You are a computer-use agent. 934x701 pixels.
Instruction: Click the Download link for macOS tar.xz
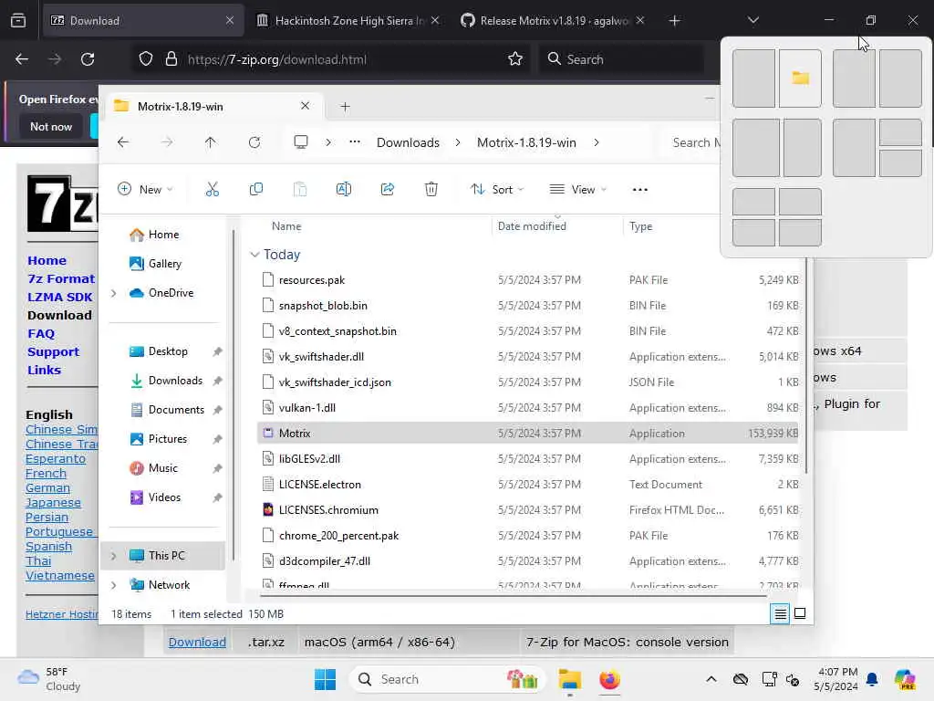(x=197, y=642)
